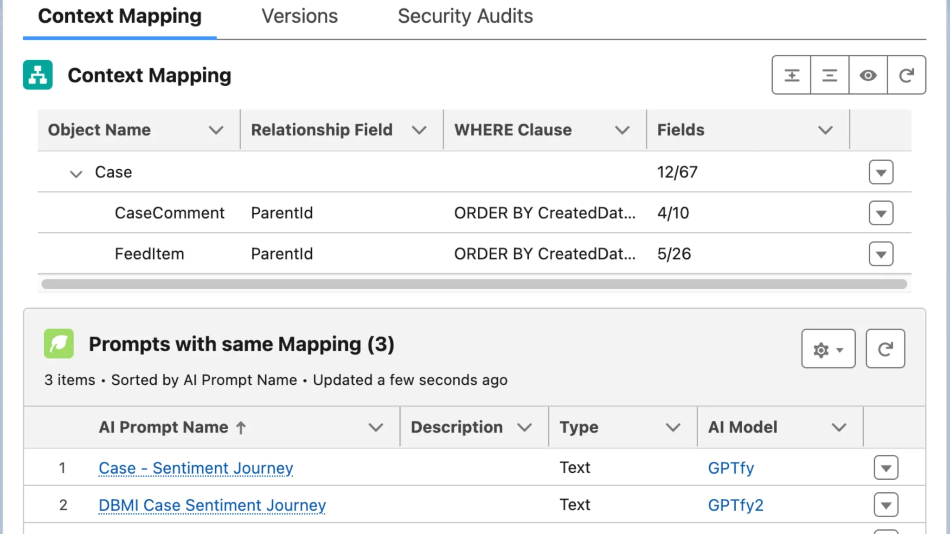This screenshot has width=950, height=534.
Task: Collapse the Case tree row
Action: 76,173
